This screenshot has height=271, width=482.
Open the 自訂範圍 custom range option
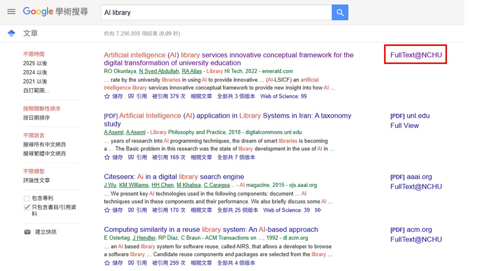[36, 90]
